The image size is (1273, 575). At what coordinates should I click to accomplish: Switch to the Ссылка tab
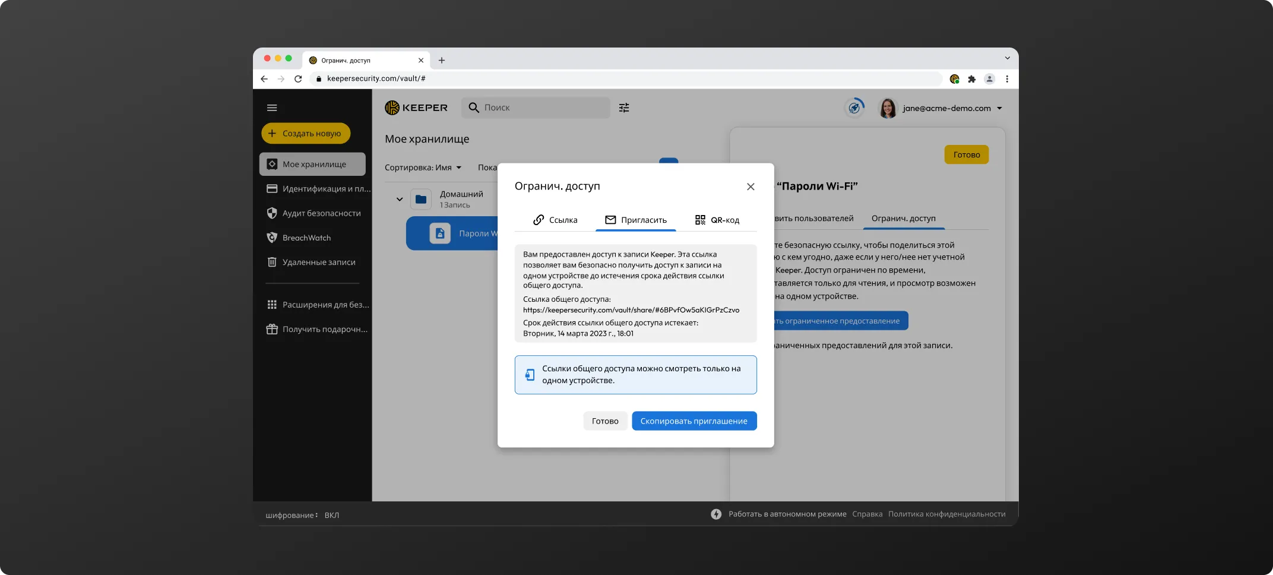coord(555,220)
